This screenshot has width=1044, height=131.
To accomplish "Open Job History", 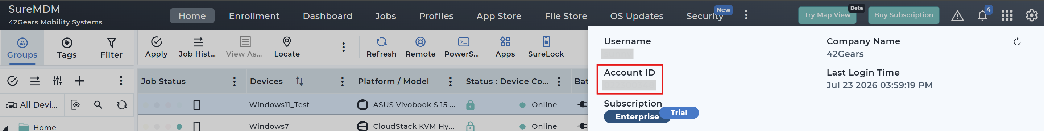I will [197, 47].
